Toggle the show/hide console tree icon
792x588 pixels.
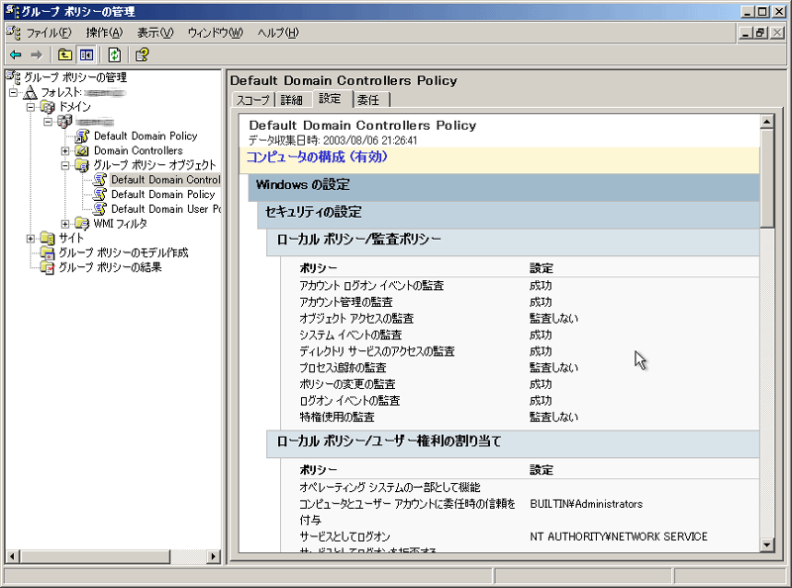click(x=86, y=54)
